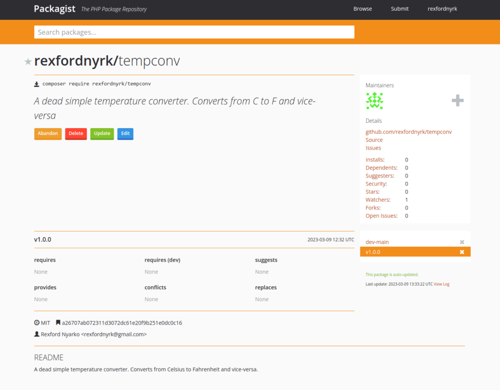Screen dimensions: 500x390
Task: Star the rexfordnyrk/tempconv package
Action: tap(28, 62)
